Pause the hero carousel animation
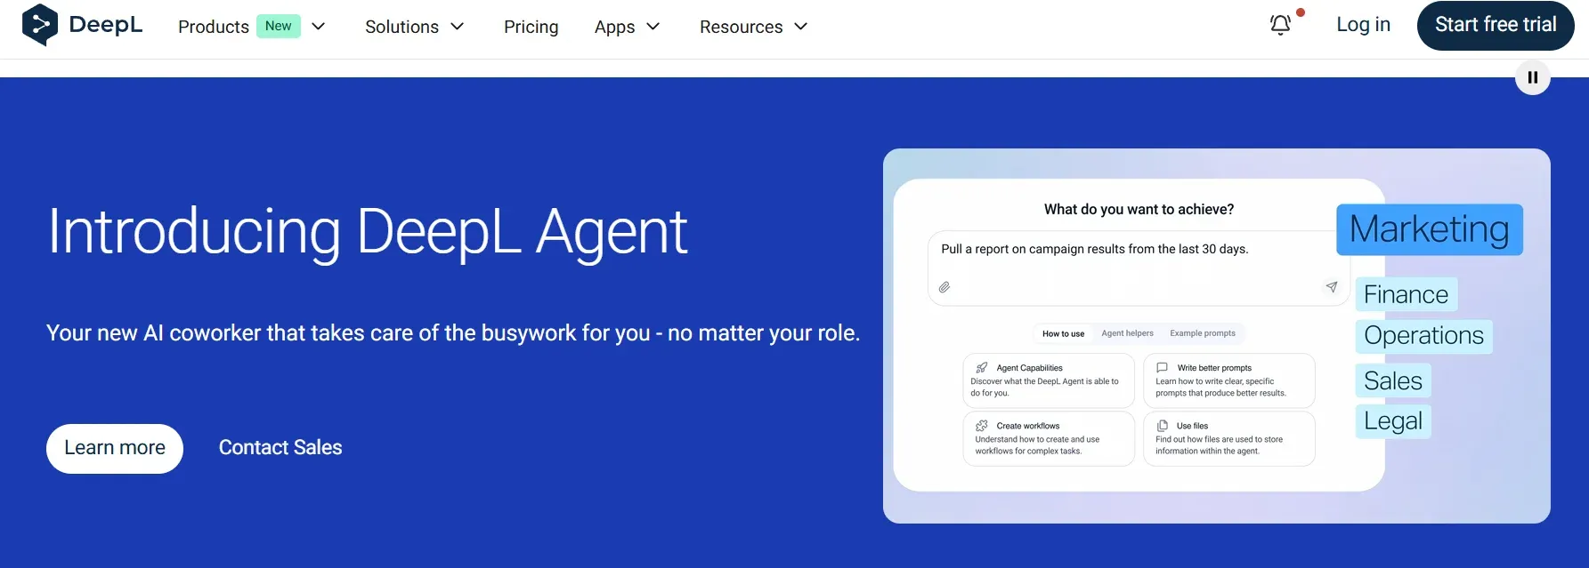Viewport: 1589px width, 568px height. coord(1533,77)
